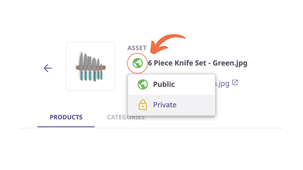
Task: Open asset in new tab via external-link icon
Action: click(235, 83)
